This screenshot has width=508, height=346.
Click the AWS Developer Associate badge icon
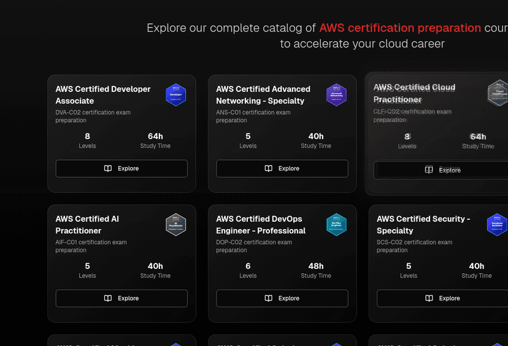coord(175,95)
